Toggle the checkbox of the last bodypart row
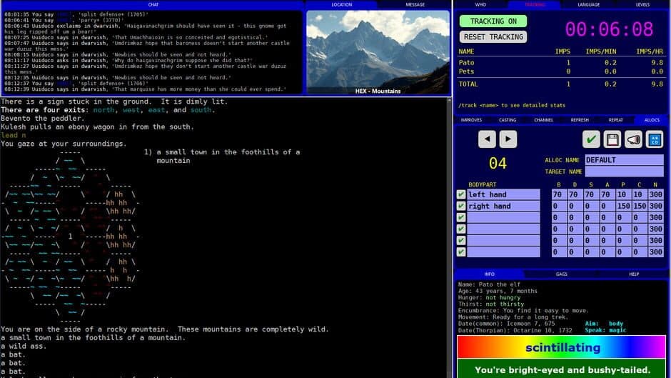 (x=461, y=252)
